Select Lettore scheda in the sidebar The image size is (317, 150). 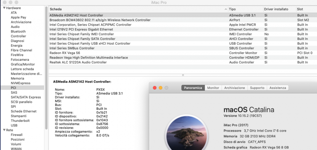coord(22,69)
